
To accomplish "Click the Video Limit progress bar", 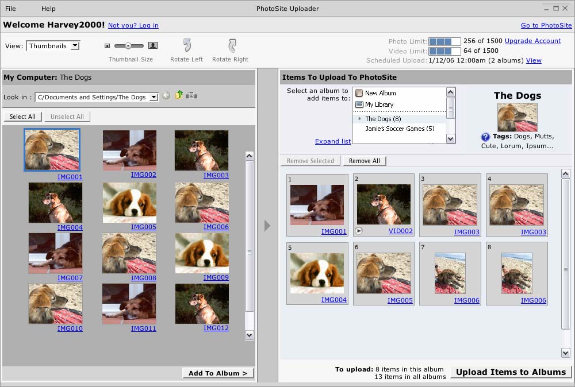I will coord(444,51).
